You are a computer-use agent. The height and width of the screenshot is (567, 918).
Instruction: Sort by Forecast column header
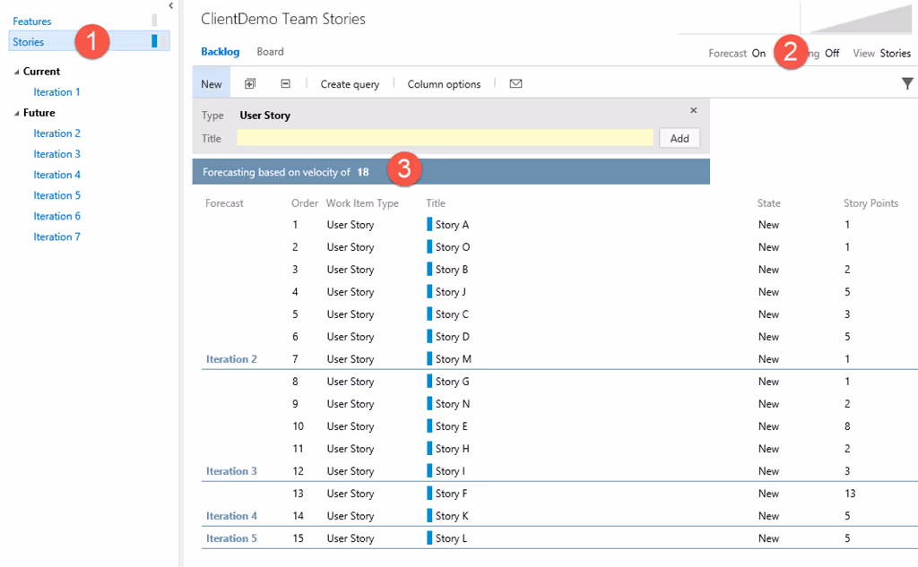coord(224,203)
